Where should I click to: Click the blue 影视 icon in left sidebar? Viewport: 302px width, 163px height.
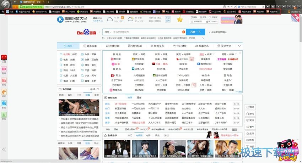[4, 103]
